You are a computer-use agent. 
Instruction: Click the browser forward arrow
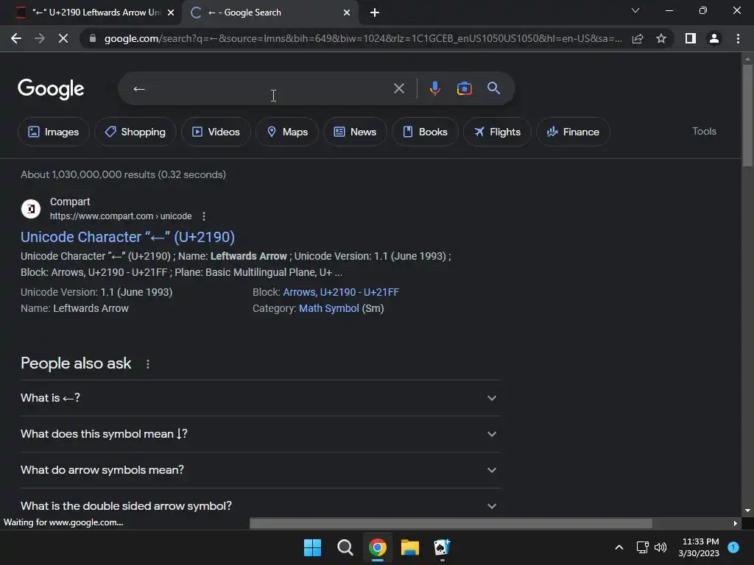40,38
